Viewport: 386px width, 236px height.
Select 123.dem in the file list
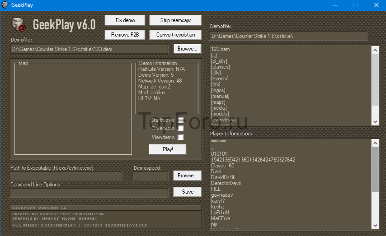pos(220,49)
